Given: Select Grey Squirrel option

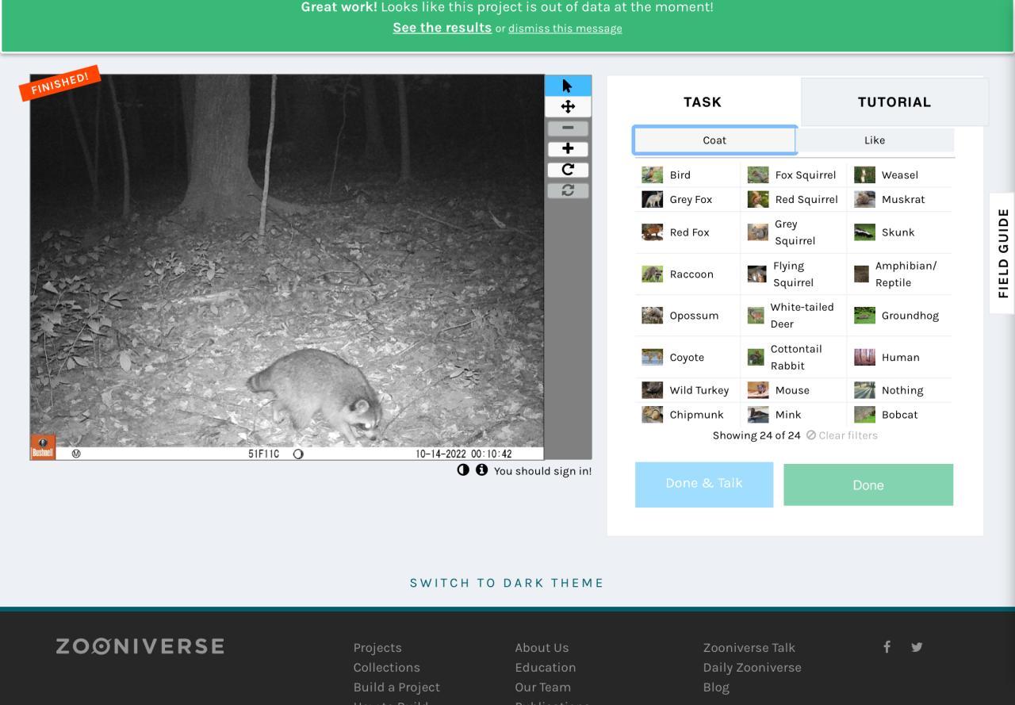Looking at the screenshot, I should 794,232.
